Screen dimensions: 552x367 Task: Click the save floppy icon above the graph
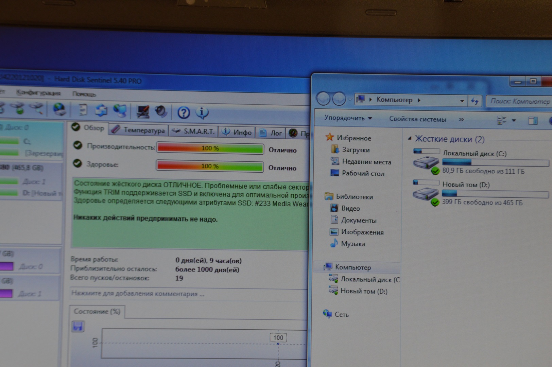(x=78, y=327)
